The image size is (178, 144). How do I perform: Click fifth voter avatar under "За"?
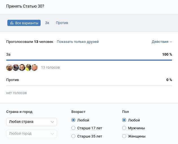click(34, 67)
